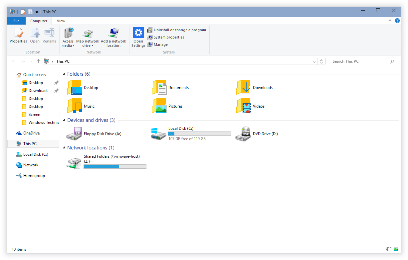Switch to large icons view in status bar

pos(396,249)
